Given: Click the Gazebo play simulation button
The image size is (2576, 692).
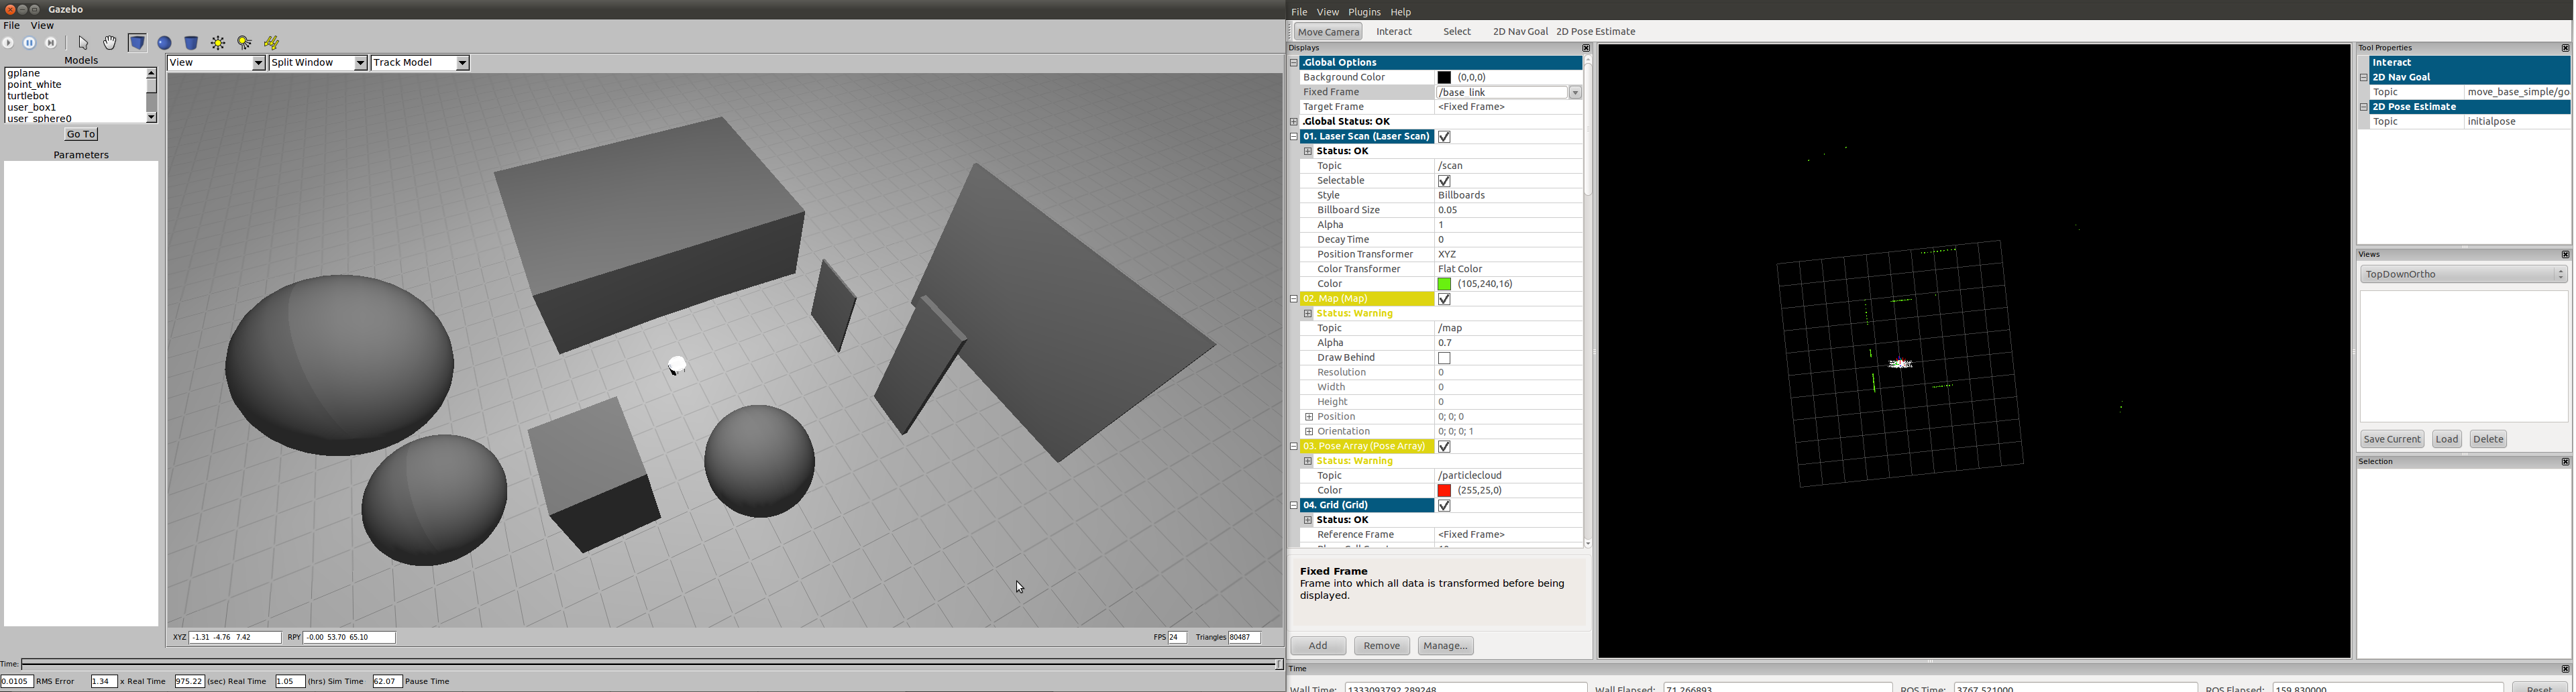Looking at the screenshot, I should pos(9,43).
